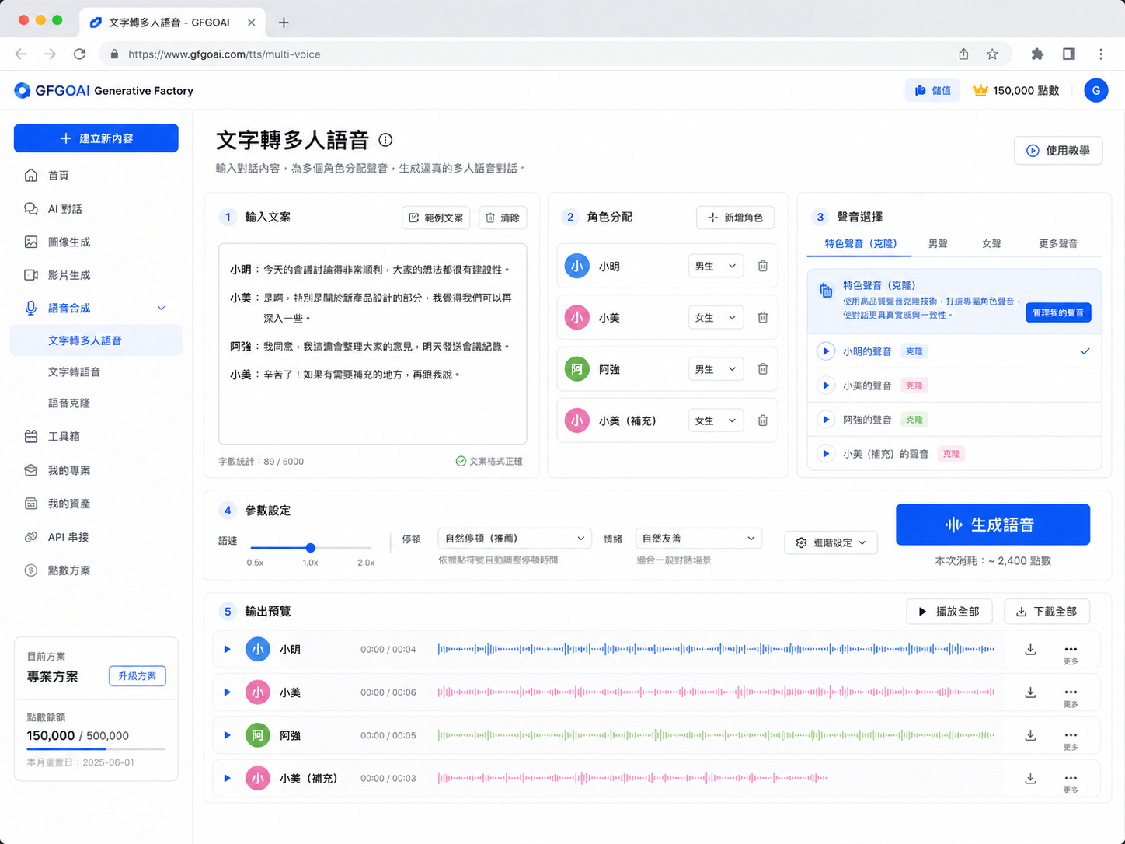1125x844 pixels.
Task: Open the G user avatar menu
Action: coord(1095,90)
